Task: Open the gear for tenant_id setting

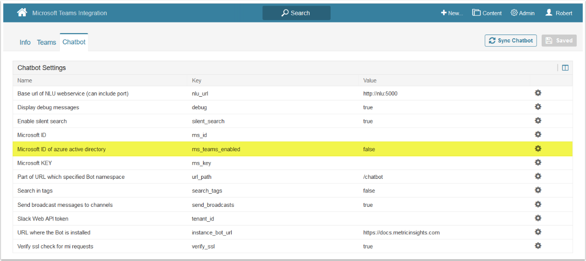Action: 538,218
